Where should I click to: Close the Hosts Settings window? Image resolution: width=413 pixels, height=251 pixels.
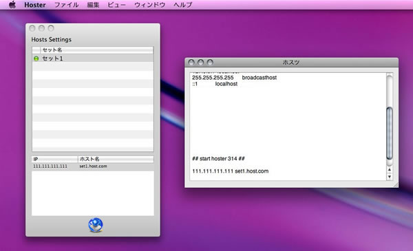coord(32,28)
